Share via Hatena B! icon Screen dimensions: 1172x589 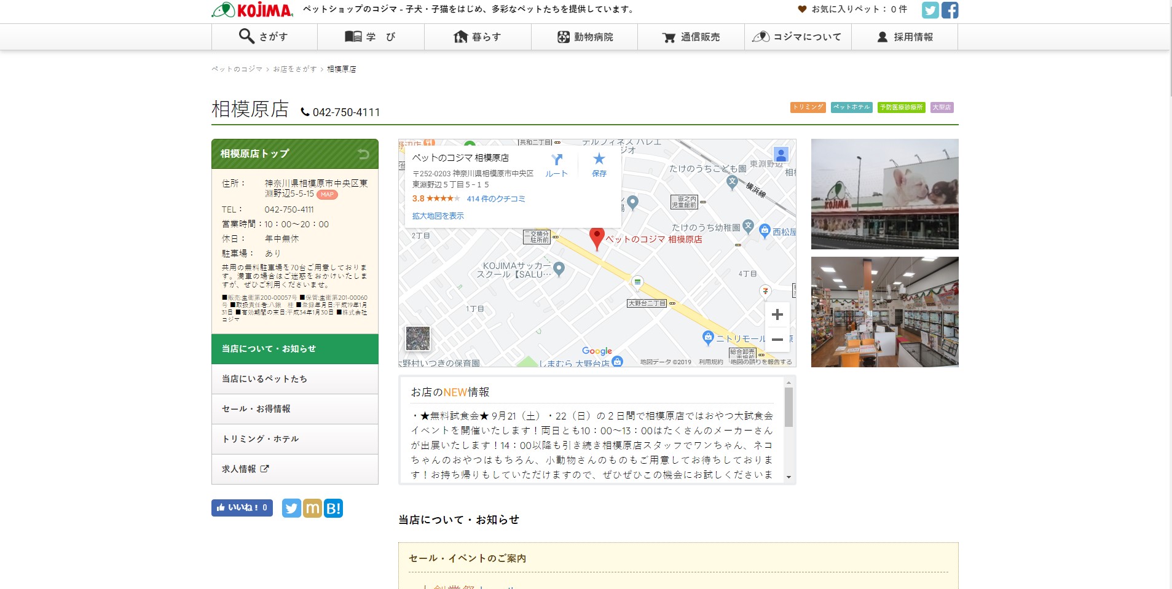click(333, 508)
